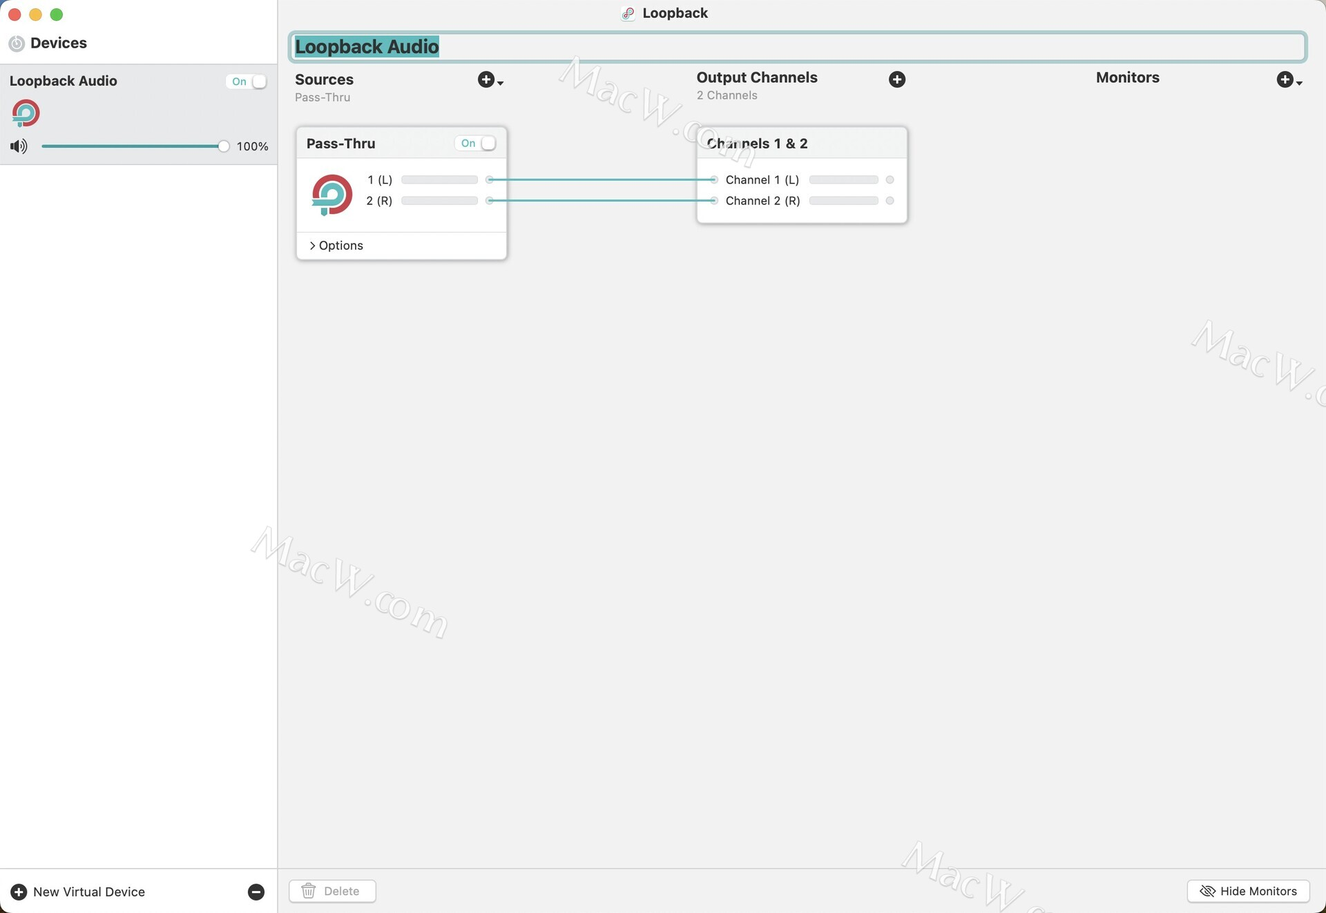Click the Pass-Thru block title
Screen dimensions: 1326x913
[340, 144]
